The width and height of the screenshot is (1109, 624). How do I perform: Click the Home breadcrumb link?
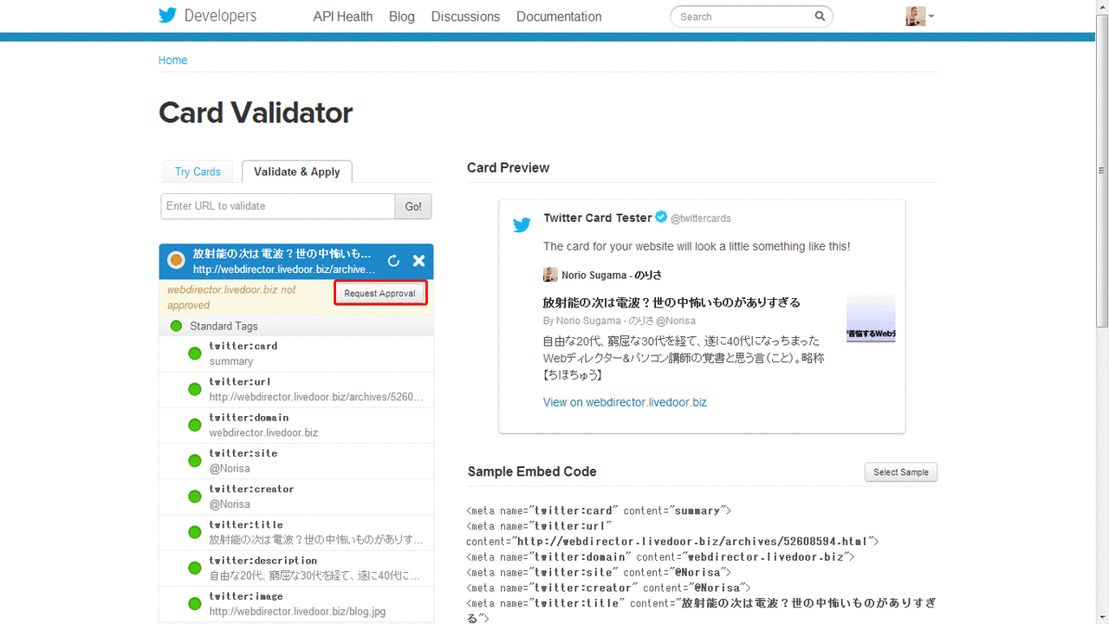(172, 60)
